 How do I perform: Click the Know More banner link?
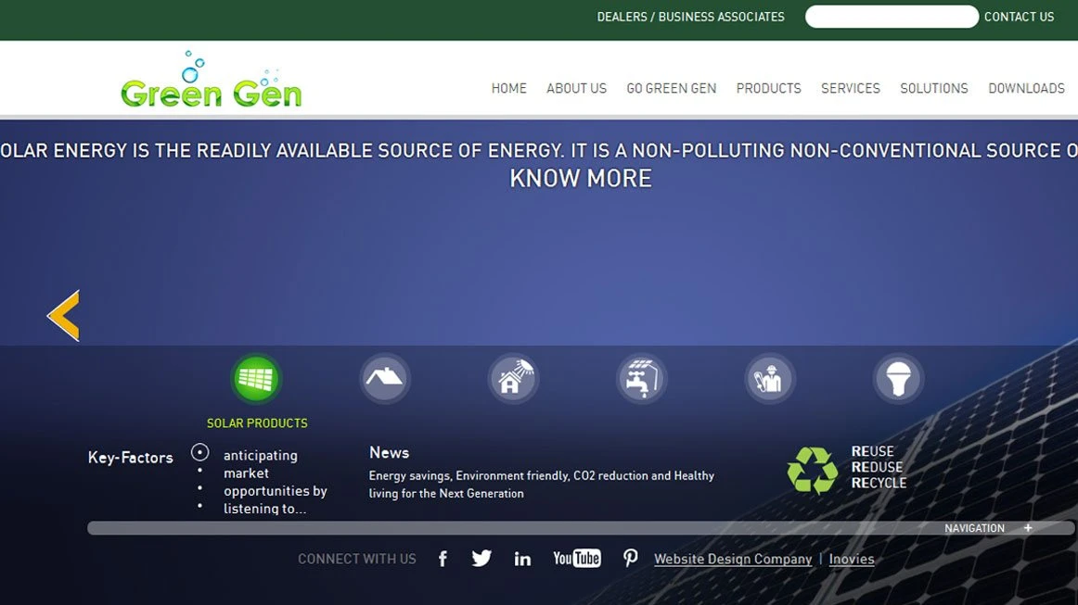pos(581,179)
